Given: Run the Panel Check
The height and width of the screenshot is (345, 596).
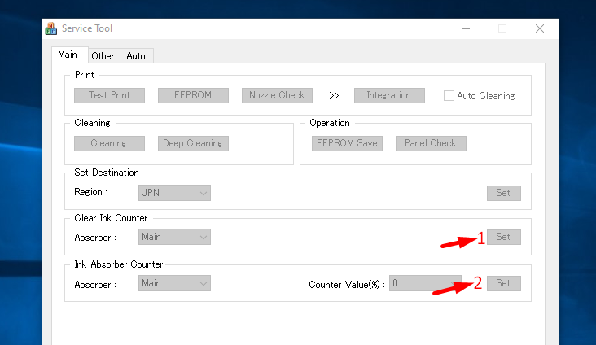Looking at the screenshot, I should [x=431, y=143].
